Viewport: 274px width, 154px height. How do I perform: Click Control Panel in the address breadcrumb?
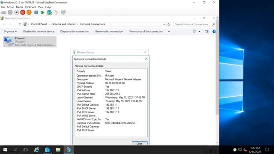pyautogui.click(x=39, y=24)
